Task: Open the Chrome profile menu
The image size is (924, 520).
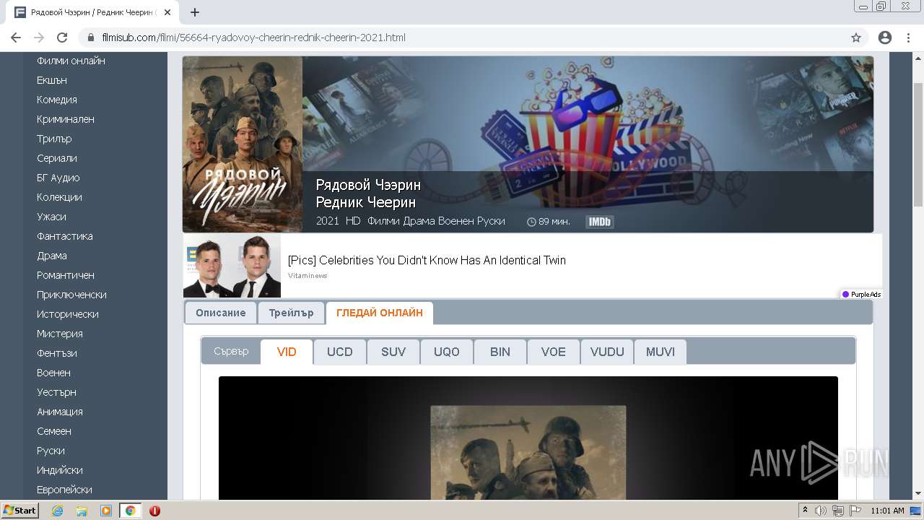Action: (x=885, y=38)
